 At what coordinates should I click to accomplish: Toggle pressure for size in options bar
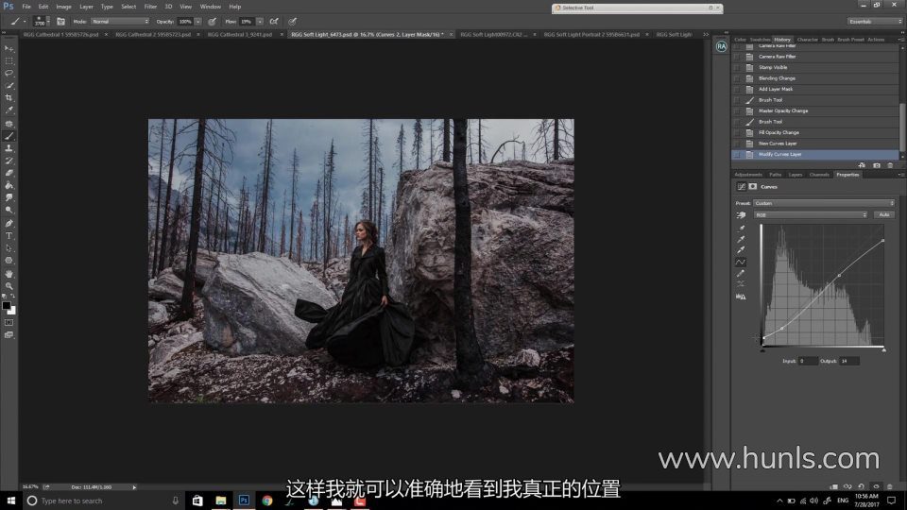293,22
